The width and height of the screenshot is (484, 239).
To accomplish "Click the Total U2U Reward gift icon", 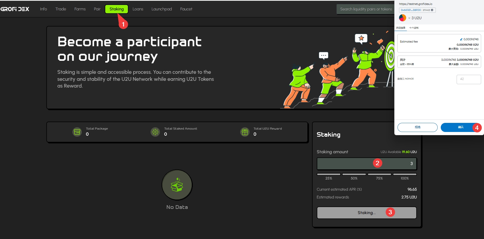I will click(245, 132).
